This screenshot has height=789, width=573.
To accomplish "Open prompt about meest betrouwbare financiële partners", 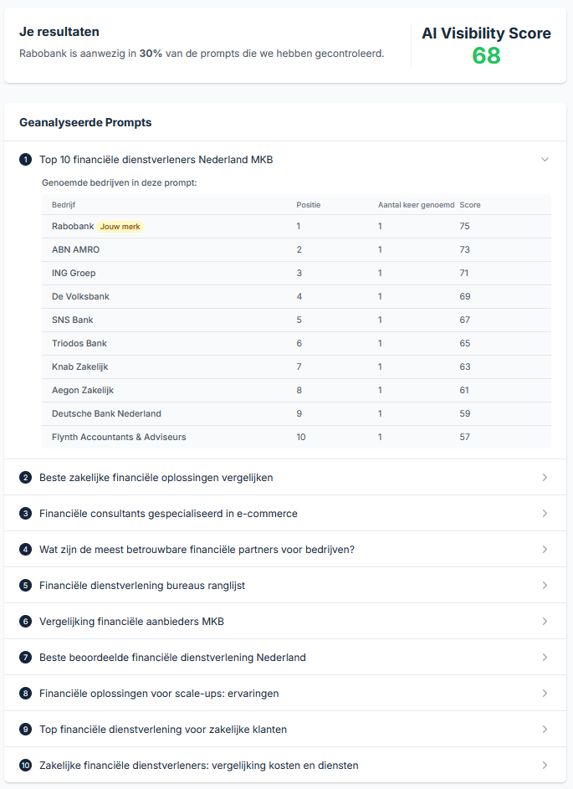I will pyautogui.click(x=197, y=550).
